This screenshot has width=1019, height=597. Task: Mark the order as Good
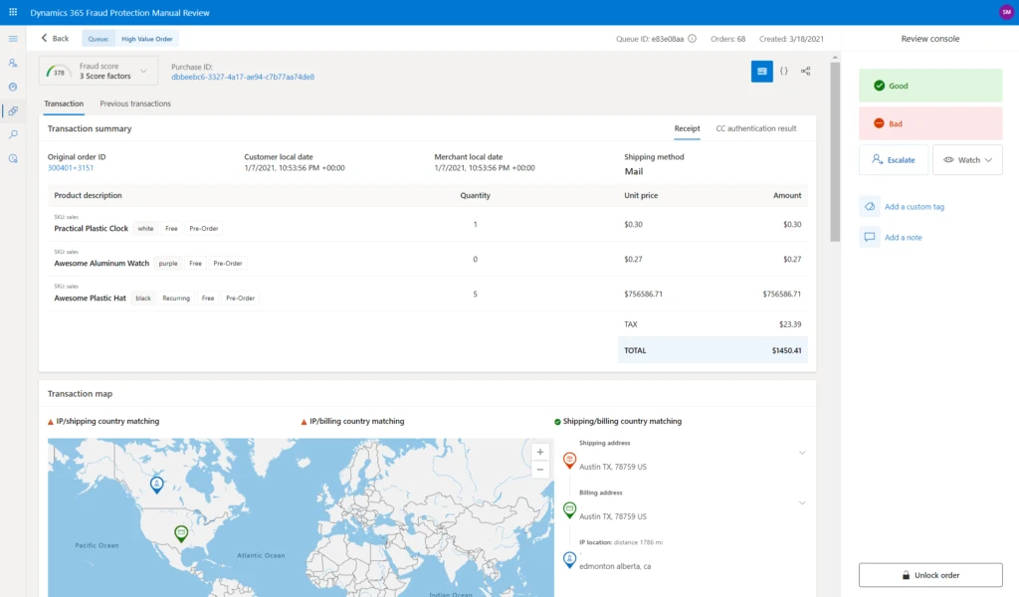pyautogui.click(x=929, y=86)
